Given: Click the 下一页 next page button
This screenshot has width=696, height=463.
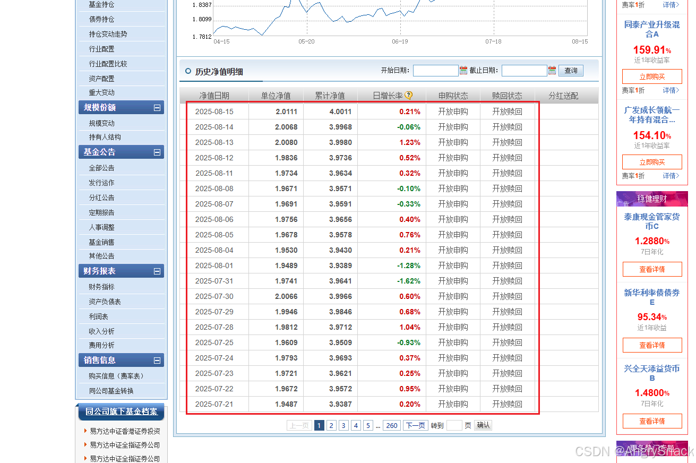Looking at the screenshot, I should (x=415, y=425).
